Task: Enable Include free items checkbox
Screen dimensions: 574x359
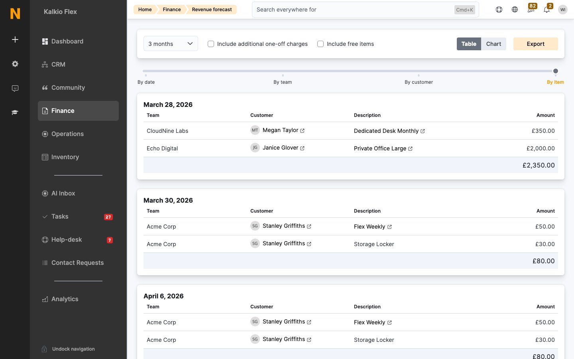Action: tap(320, 44)
